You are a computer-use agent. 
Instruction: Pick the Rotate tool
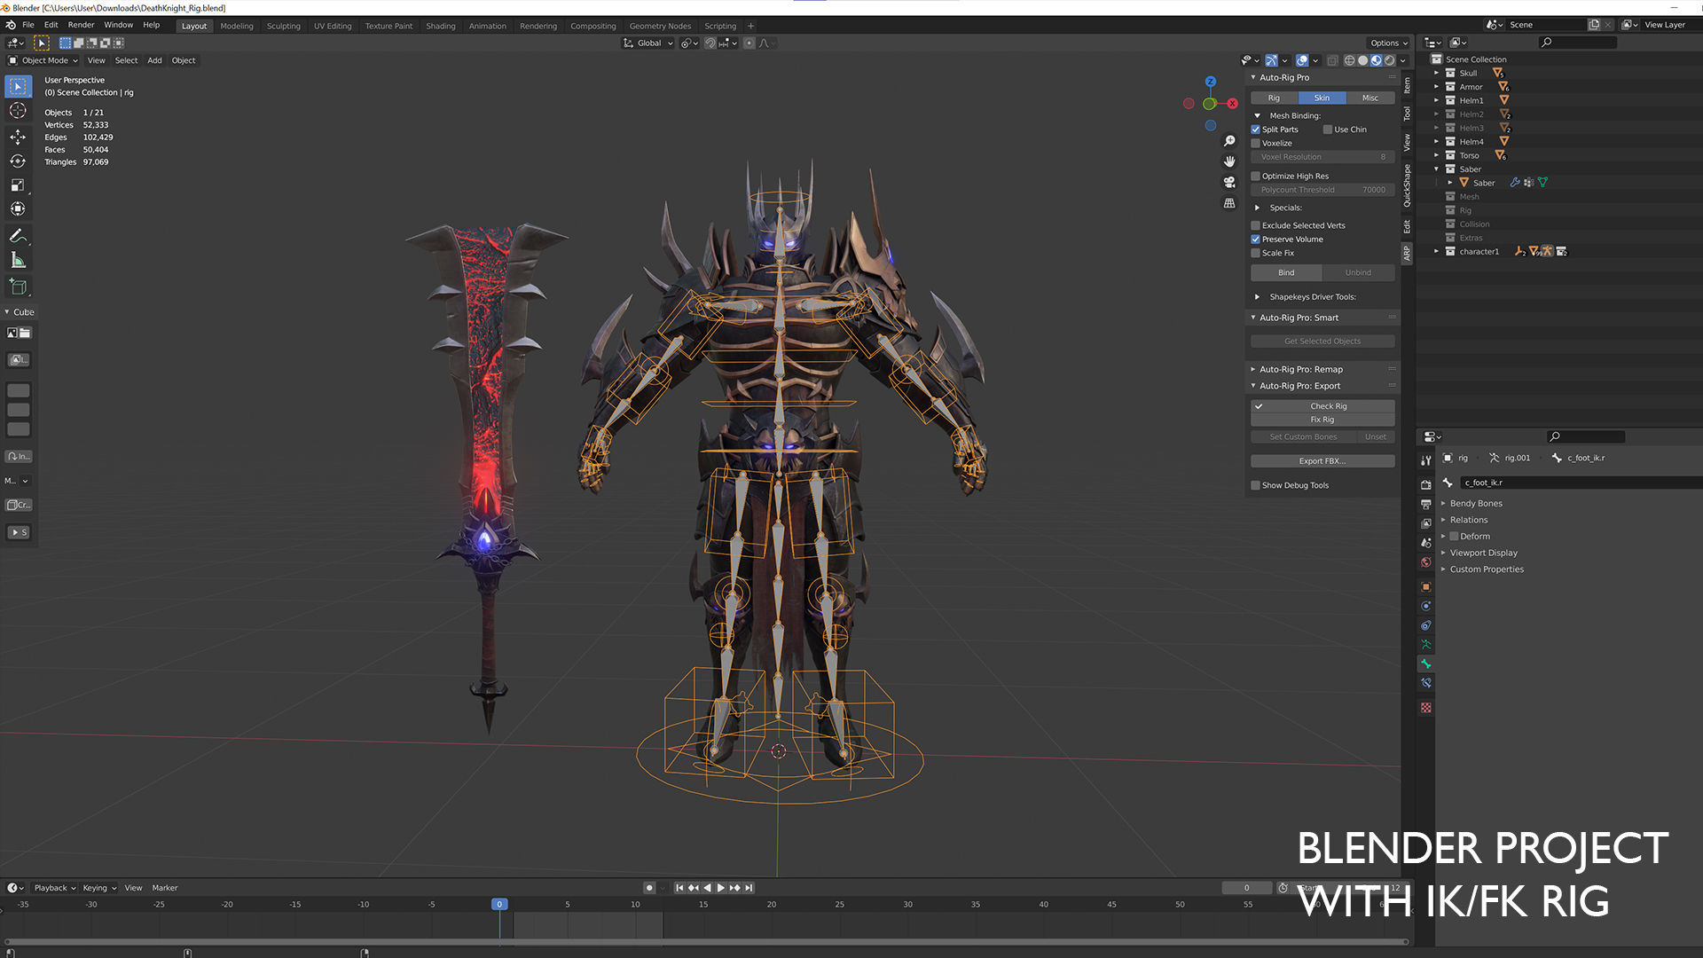point(19,161)
